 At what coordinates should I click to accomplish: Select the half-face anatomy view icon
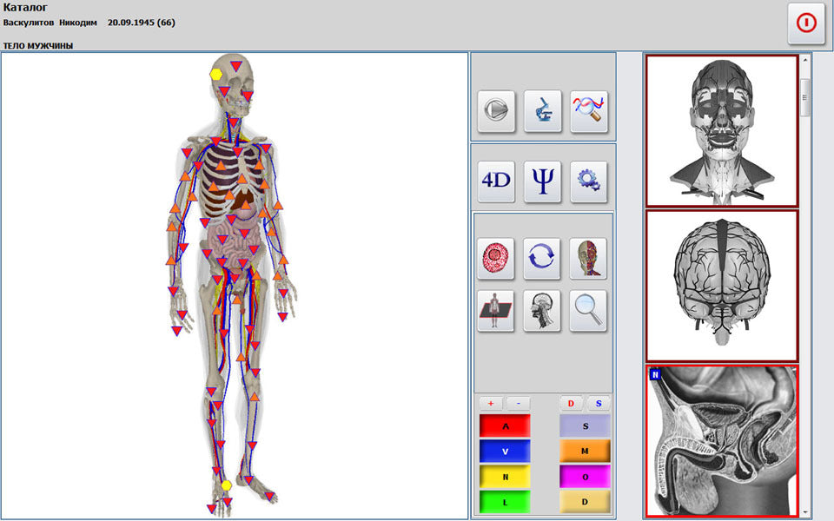(589, 259)
